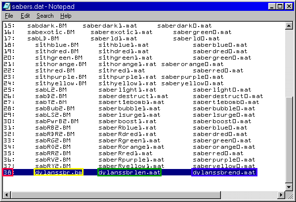The width and height of the screenshot is (296, 202).
Task: Click the Notepad icon in title bar
Action: [7, 6]
